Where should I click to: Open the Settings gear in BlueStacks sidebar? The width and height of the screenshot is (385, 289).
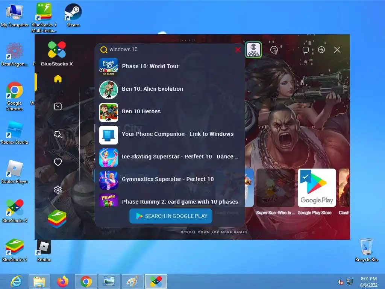58,190
